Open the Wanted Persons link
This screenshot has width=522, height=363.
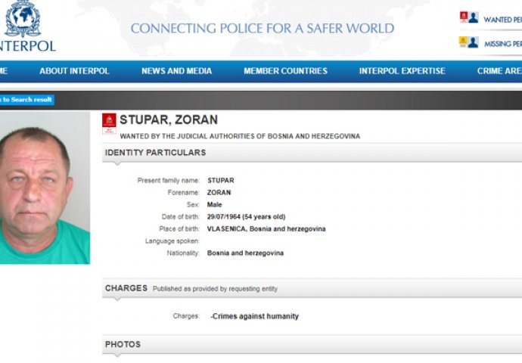[502, 19]
